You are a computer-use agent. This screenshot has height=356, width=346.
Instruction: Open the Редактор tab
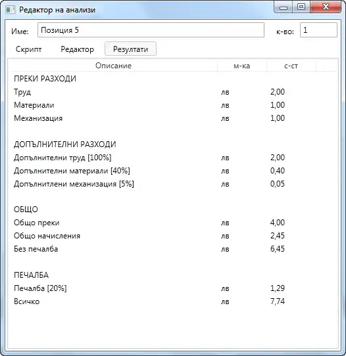(x=78, y=49)
